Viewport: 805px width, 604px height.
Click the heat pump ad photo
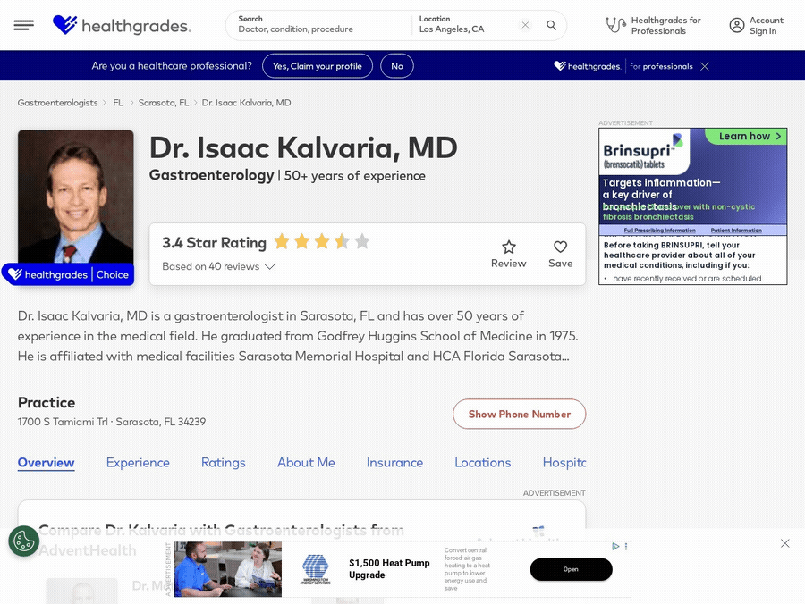[x=228, y=569]
